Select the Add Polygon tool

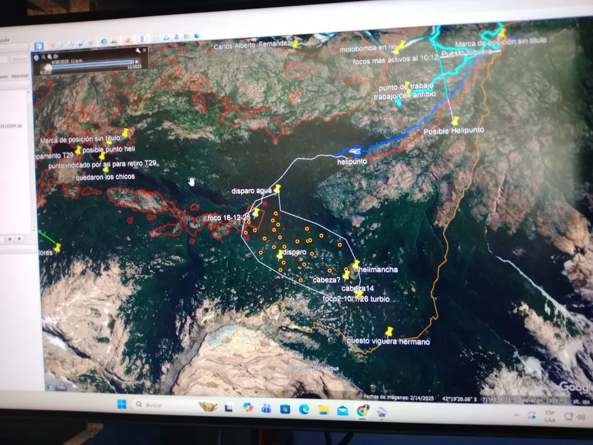61,44
